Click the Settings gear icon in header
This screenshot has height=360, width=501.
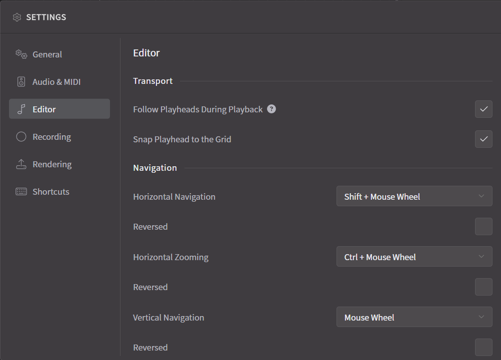(x=17, y=17)
